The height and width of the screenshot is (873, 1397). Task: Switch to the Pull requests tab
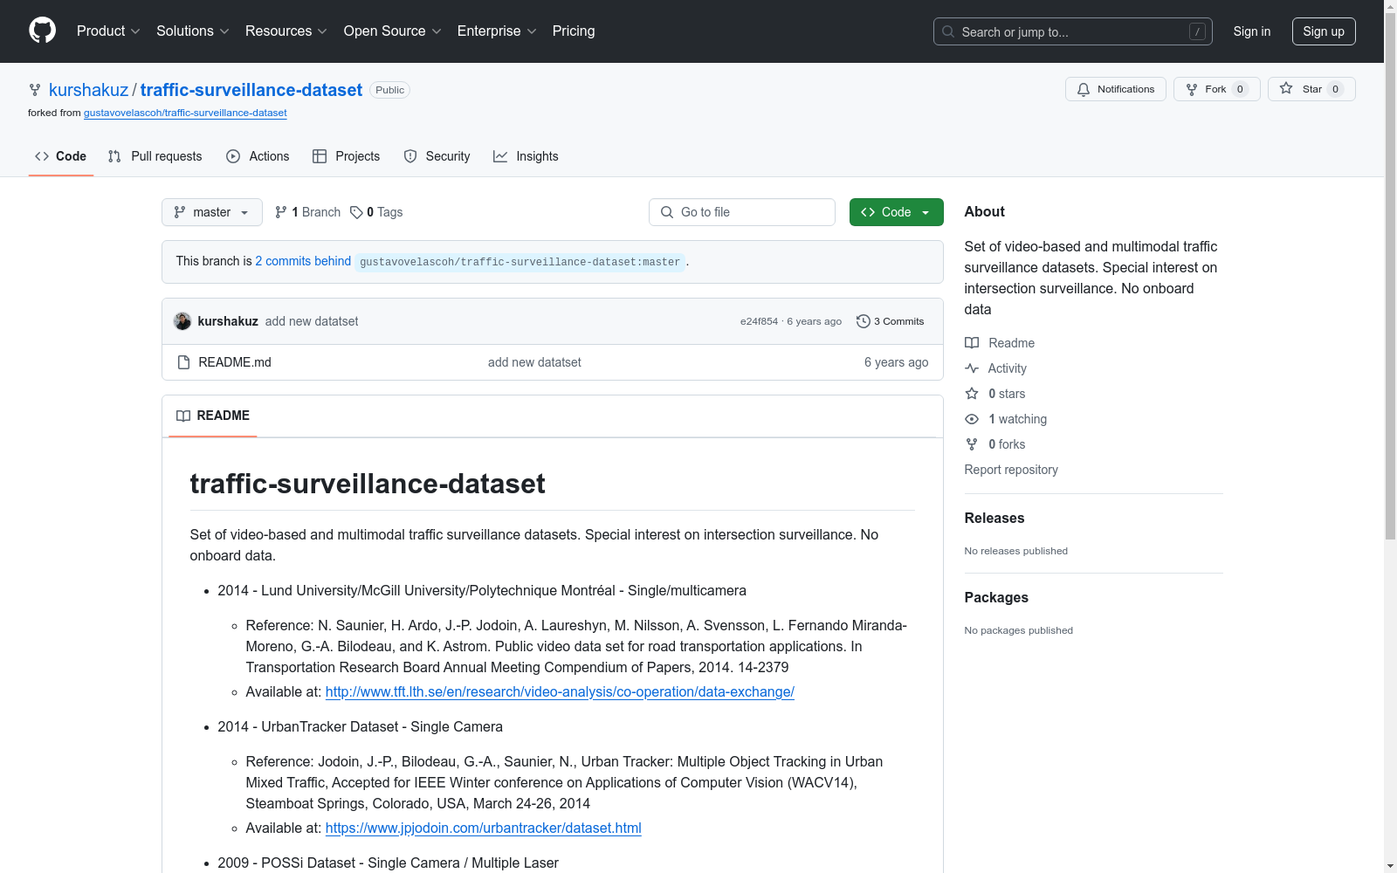[x=155, y=156]
